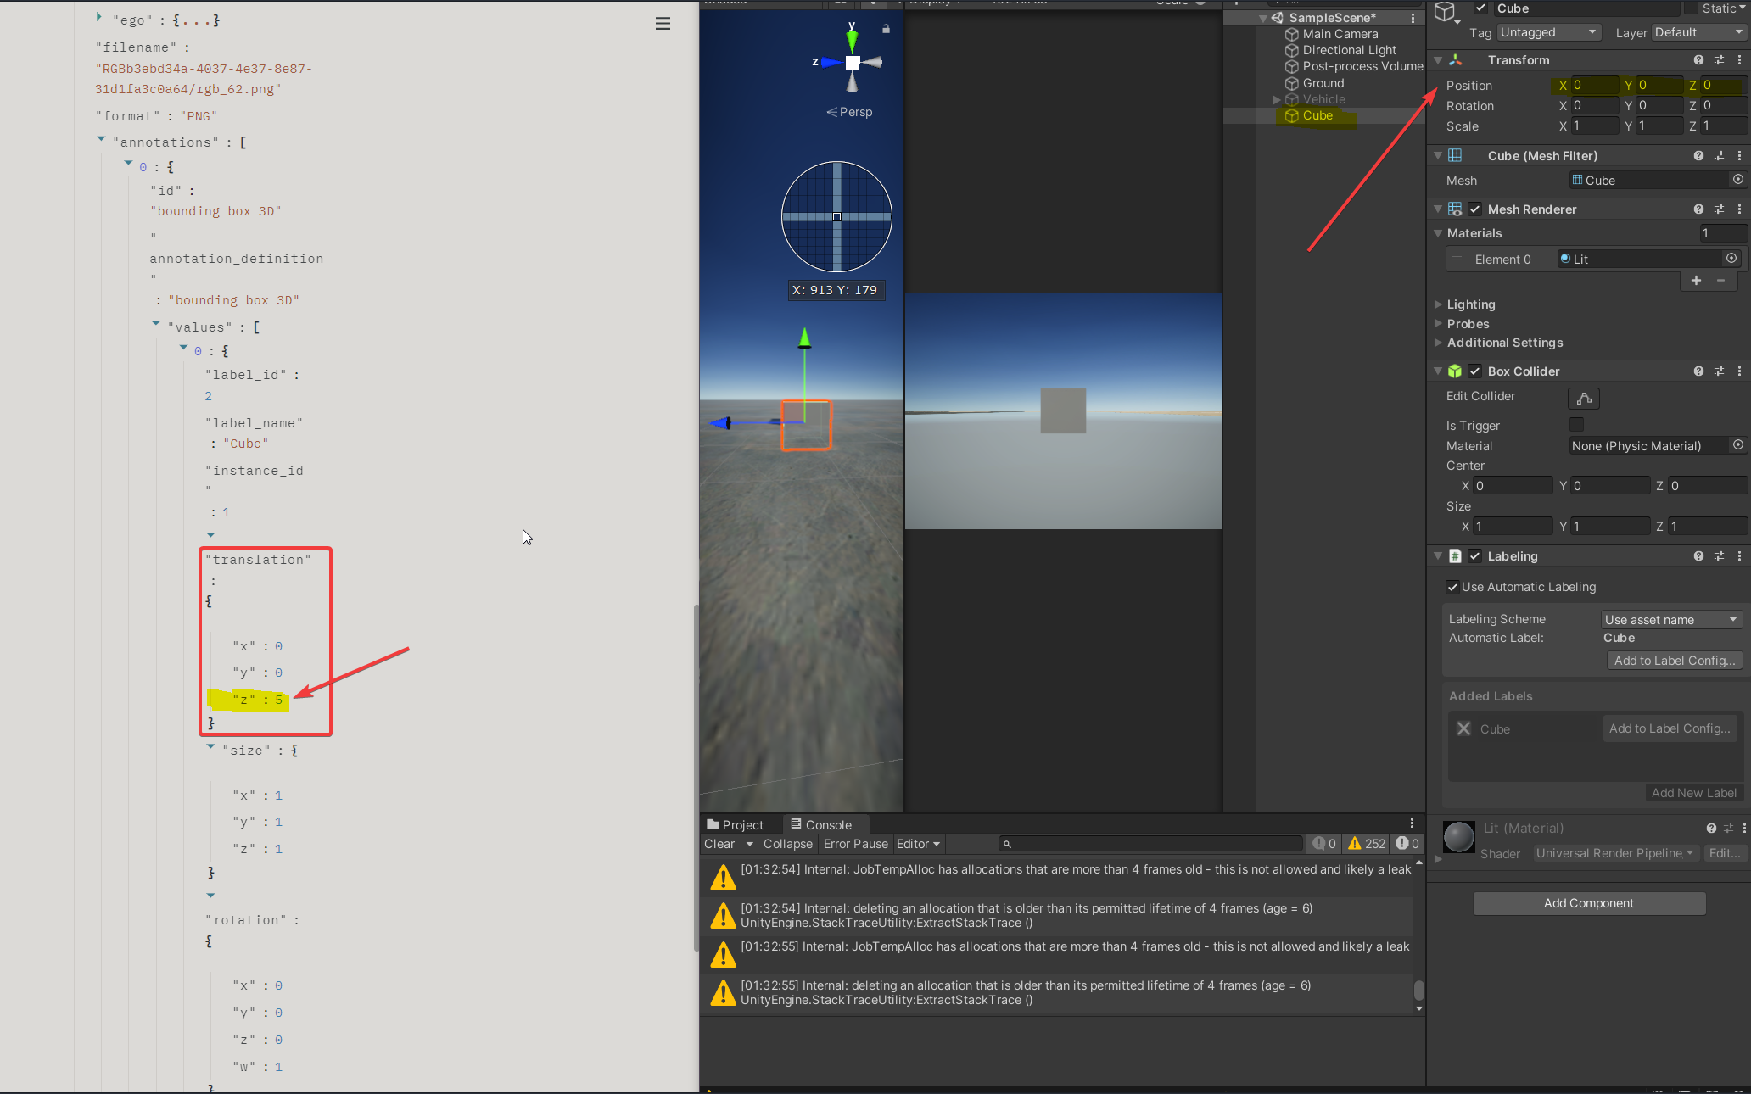
Task: Click the Lit material preview sphere
Action: coord(1458,837)
